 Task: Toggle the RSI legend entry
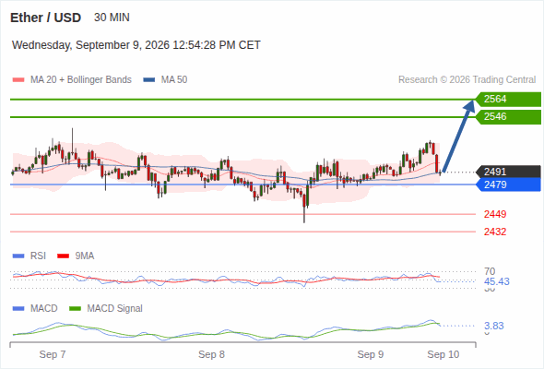30,256
